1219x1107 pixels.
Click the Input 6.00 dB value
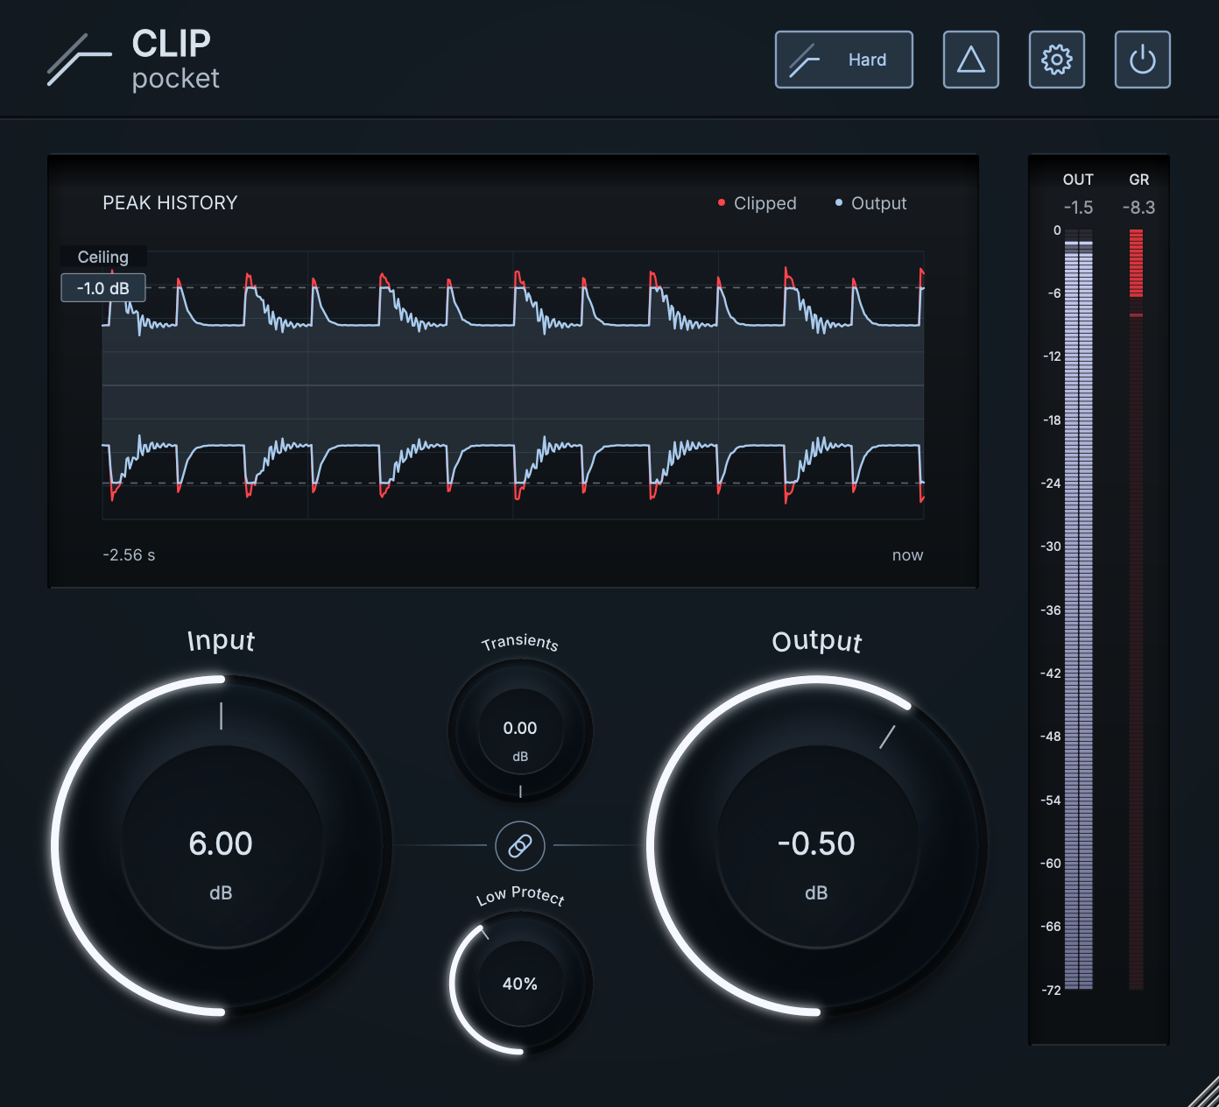tap(221, 844)
